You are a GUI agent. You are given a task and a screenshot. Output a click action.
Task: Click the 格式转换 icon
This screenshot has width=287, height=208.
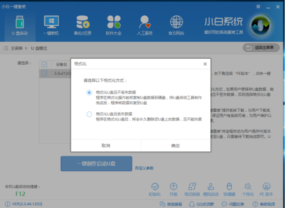pos(192,186)
